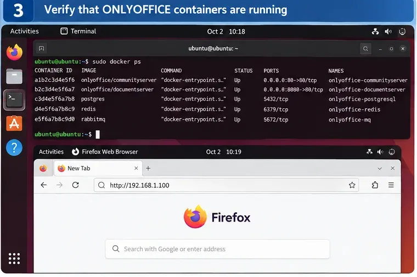Click the onlyoffice/documentserver image text
Screen dimensions: 417x277
coord(117,90)
